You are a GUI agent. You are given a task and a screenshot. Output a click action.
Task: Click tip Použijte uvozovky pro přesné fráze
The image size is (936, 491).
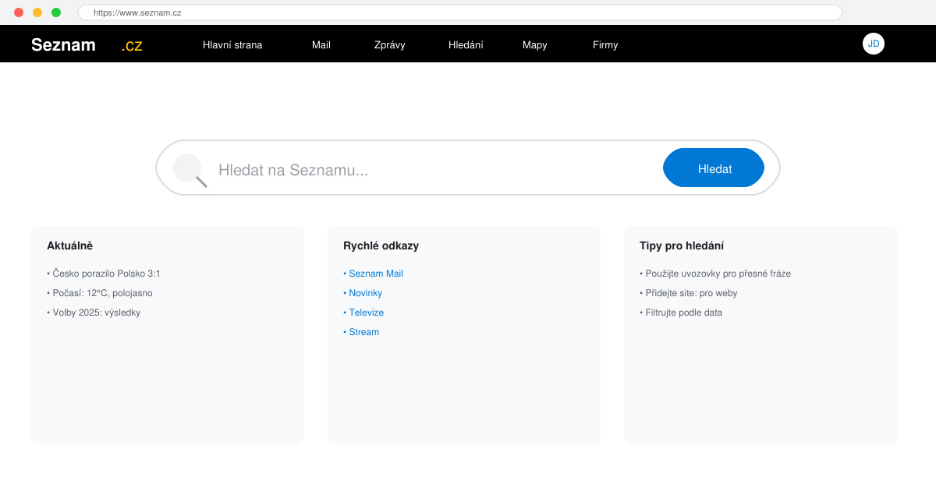tap(715, 274)
